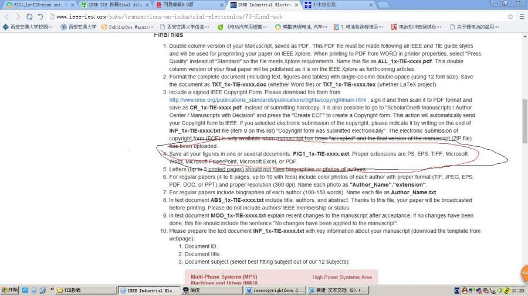Open the 西安交通大学信息 bookmark
528x296 pixels.
click(185, 27)
